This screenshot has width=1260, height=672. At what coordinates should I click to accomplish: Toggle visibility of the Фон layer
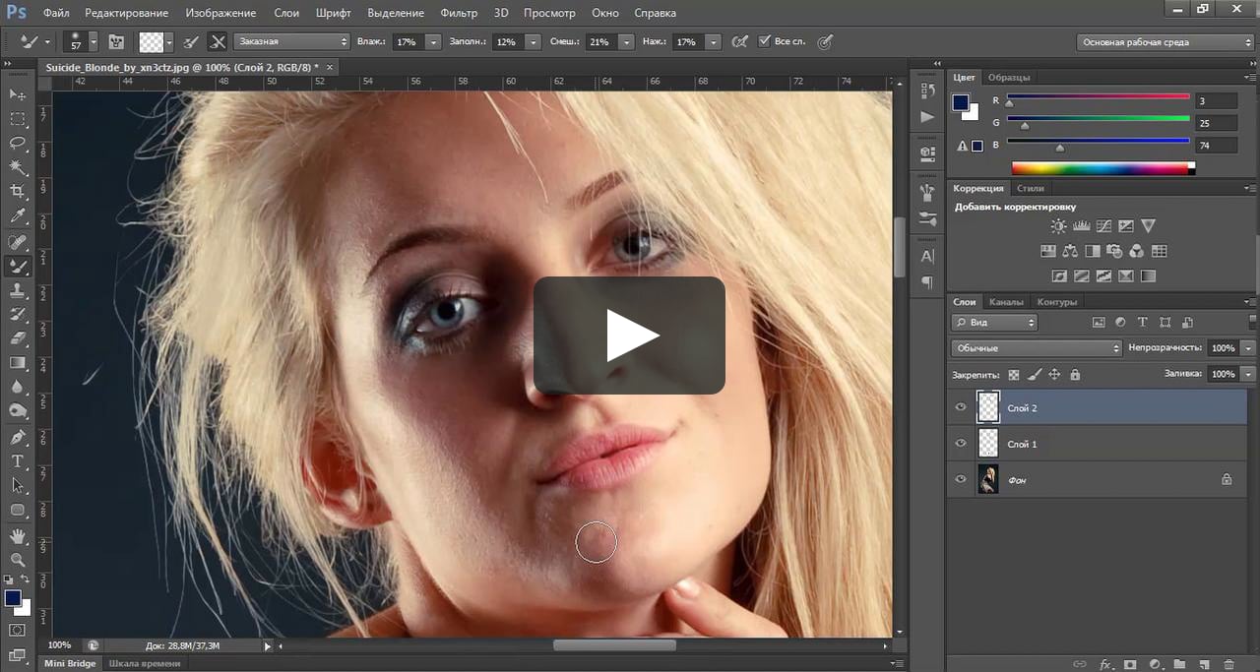point(961,479)
